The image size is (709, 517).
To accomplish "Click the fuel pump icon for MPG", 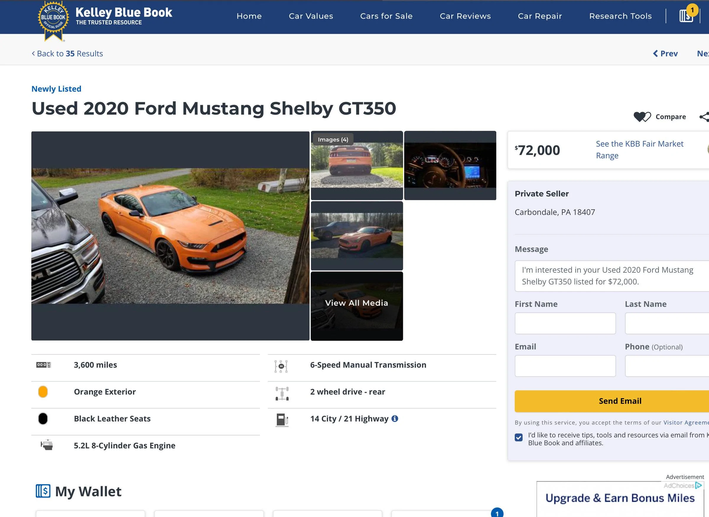I will [x=282, y=420].
